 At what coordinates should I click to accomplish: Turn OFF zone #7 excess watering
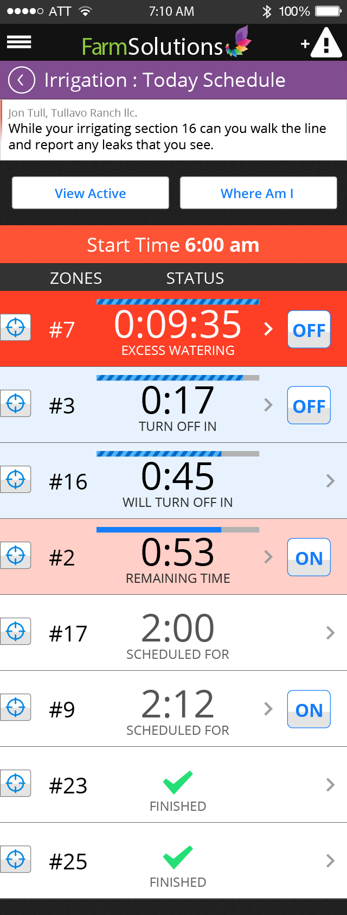[309, 329]
